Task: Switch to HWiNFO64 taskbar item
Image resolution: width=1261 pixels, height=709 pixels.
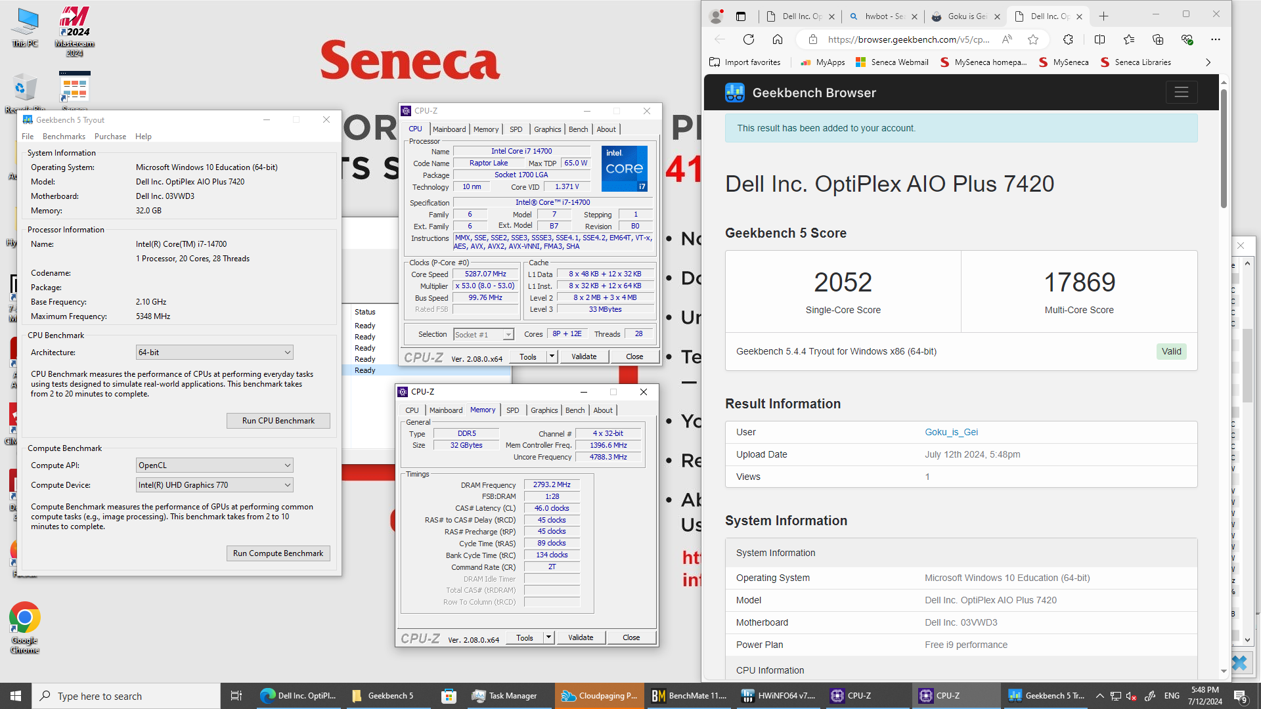Action: click(778, 696)
